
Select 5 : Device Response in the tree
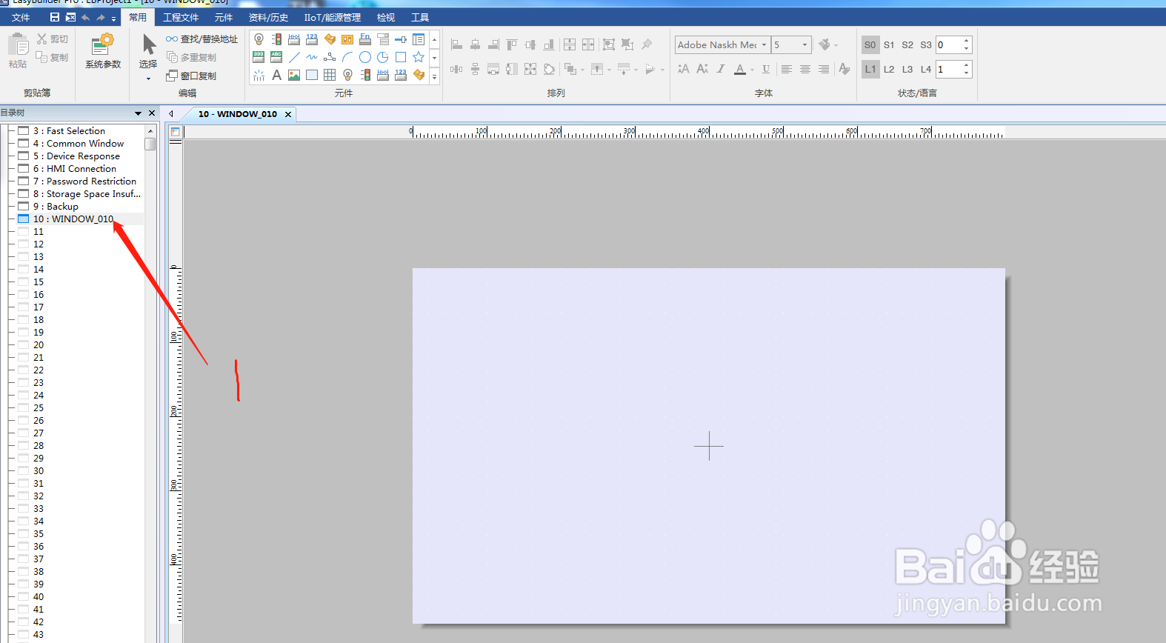click(x=76, y=156)
